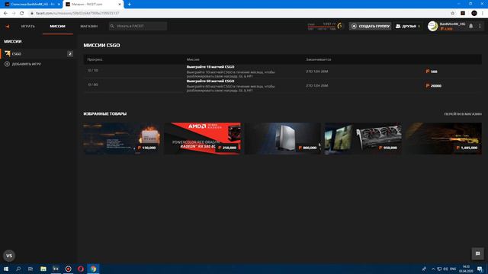
Task: Click the FACEIT logo icon
Action: pyautogui.click(x=7, y=27)
